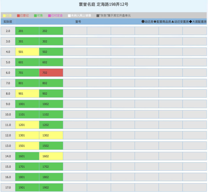The height and width of the screenshot is (192, 208).
Task: Click the white 未纳入网上销售 legend swatch
Action: coord(69,15)
